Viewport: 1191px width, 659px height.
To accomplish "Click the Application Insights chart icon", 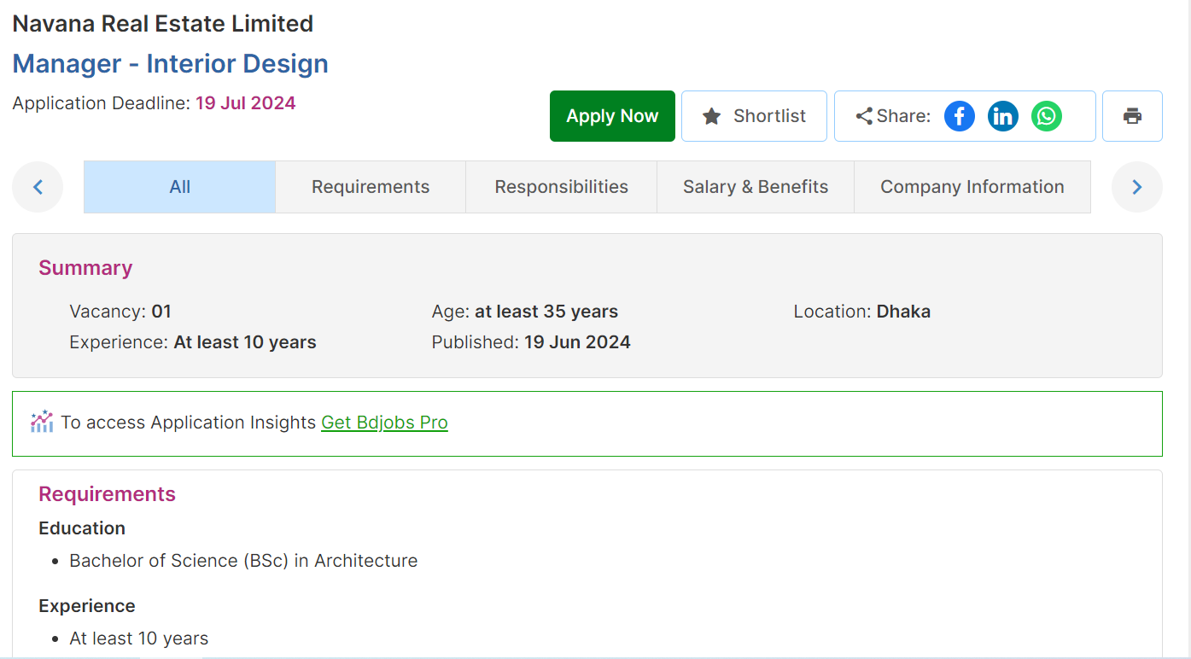I will pyautogui.click(x=42, y=422).
